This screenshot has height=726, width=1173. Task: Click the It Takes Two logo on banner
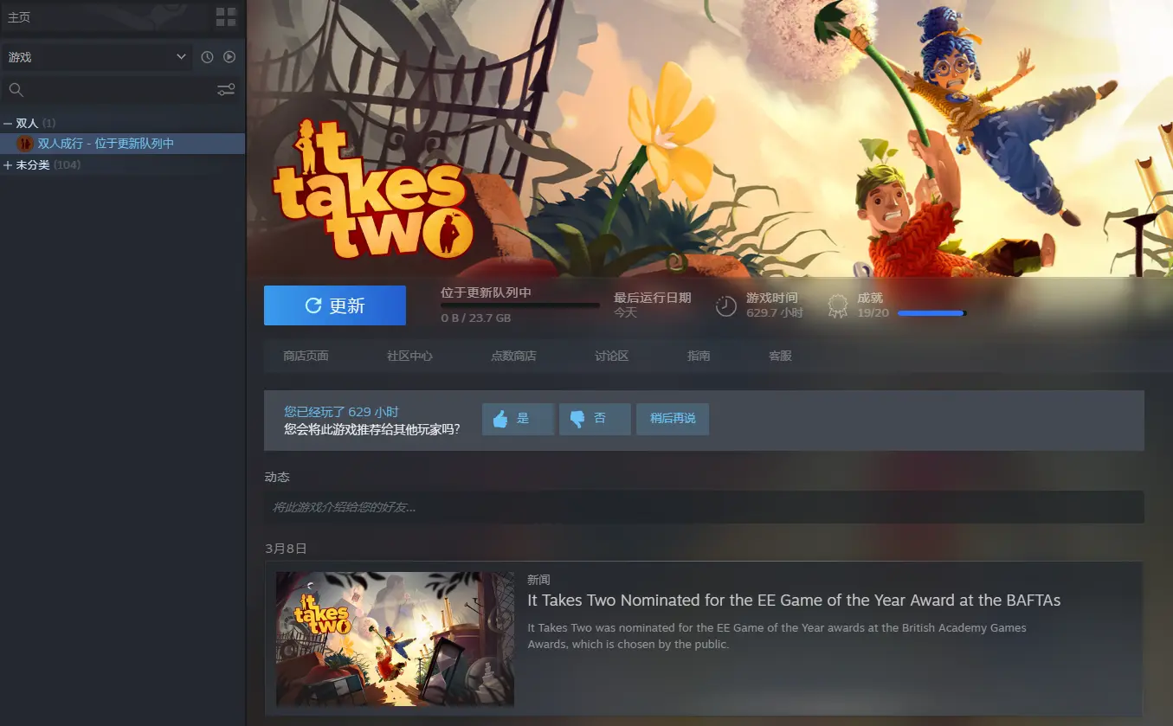(x=373, y=190)
